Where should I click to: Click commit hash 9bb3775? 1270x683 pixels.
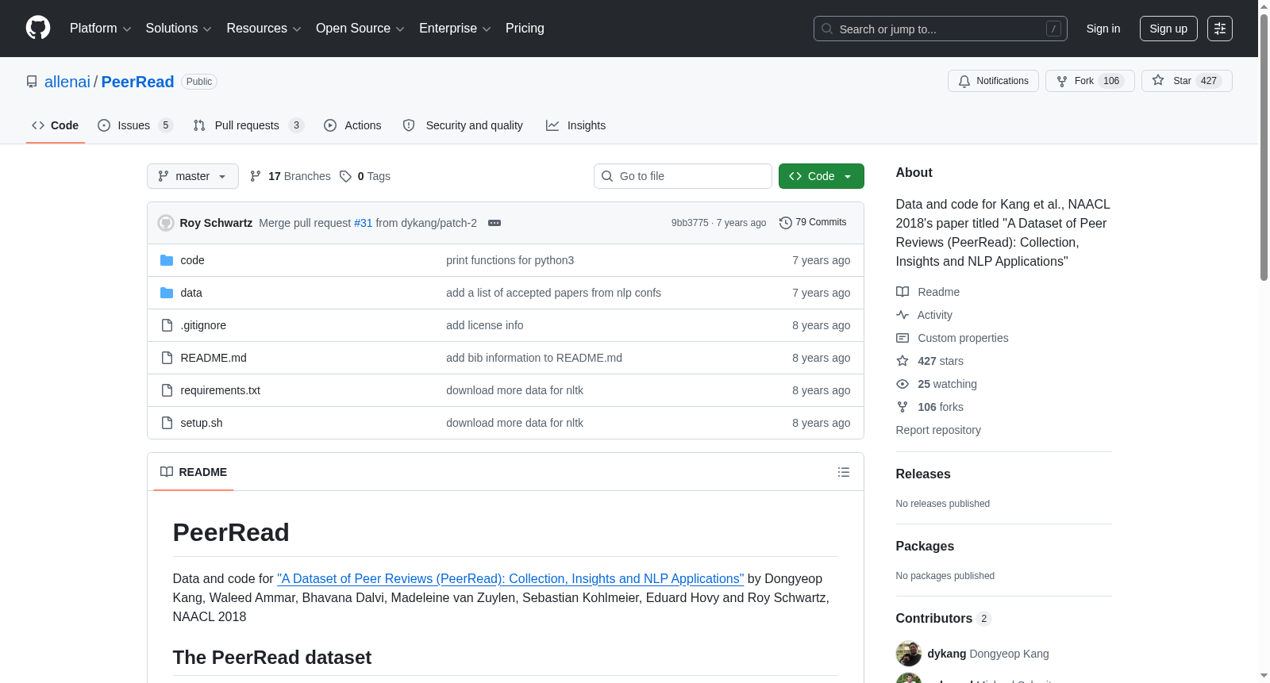coord(690,223)
